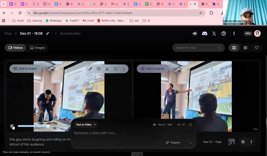
Task: Pause the playing video clip
Action: click(x=12, y=126)
